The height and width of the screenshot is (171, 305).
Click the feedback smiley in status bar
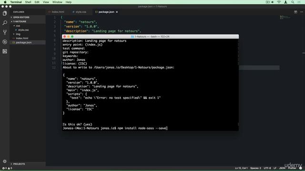pos(301,168)
